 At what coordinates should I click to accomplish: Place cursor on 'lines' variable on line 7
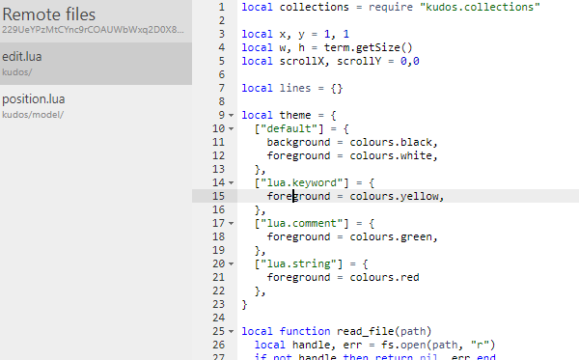coord(295,88)
